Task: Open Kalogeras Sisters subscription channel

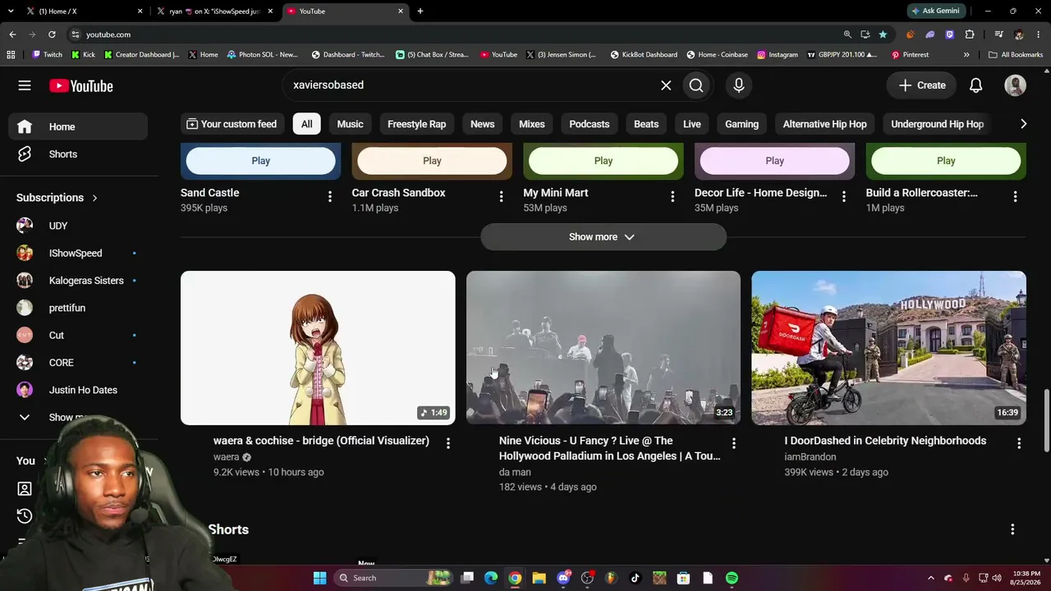Action: pyautogui.click(x=78, y=281)
